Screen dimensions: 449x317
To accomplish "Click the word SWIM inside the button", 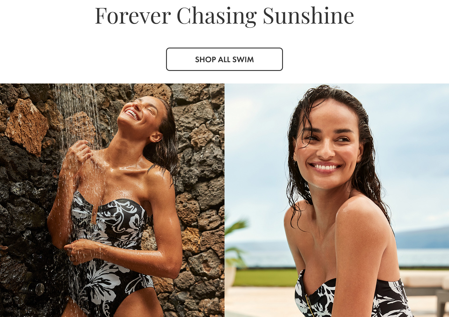I will [243, 60].
